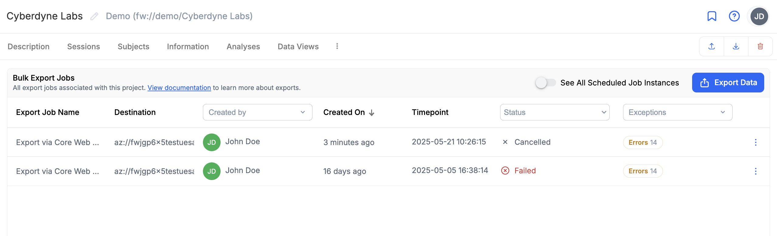Click the Export Job Name column header
The height and width of the screenshot is (236, 777).
[x=48, y=112]
